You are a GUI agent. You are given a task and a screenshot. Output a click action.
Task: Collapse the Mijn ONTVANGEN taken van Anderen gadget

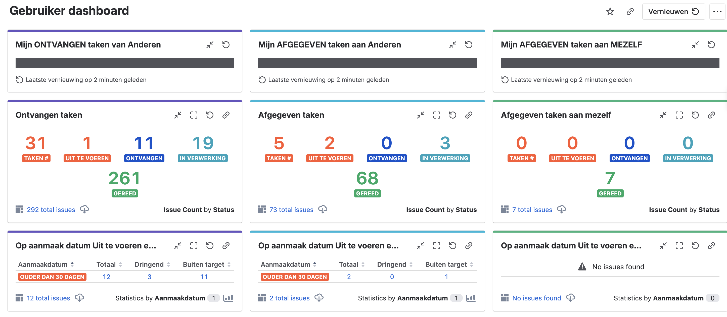pyautogui.click(x=210, y=44)
